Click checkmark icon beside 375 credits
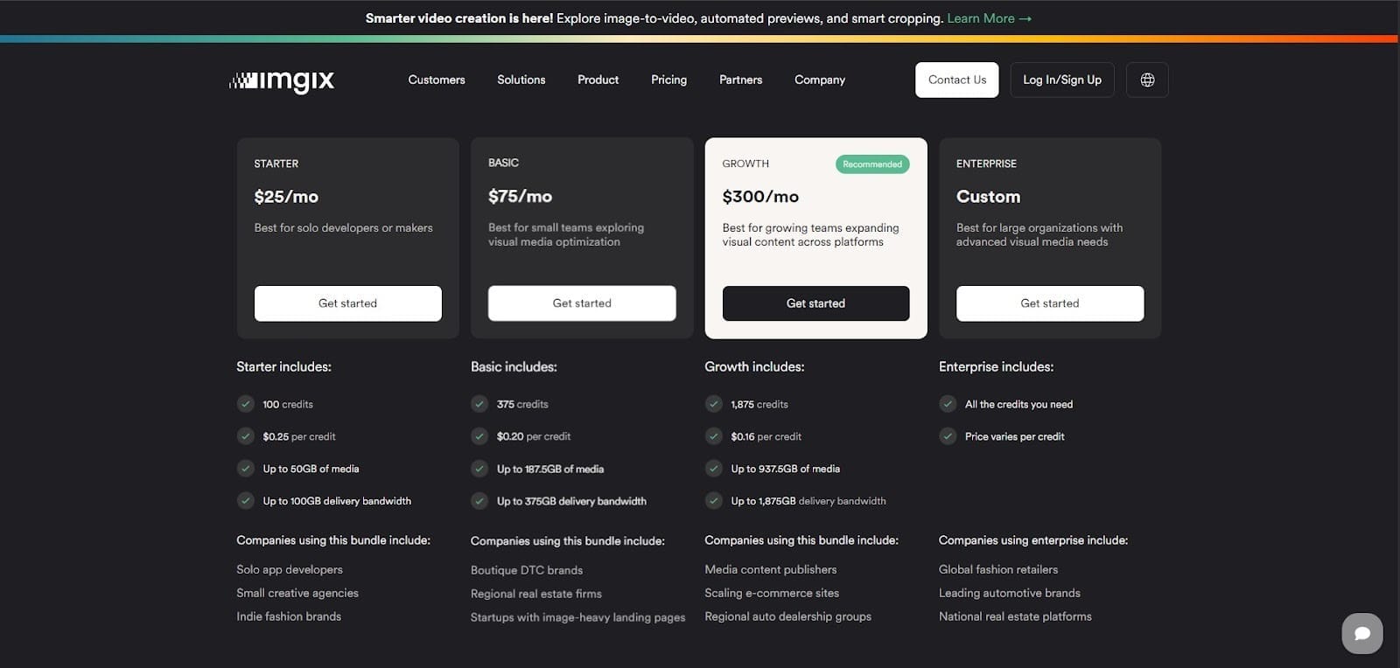Screen dimensions: 1400x668 pos(479,404)
